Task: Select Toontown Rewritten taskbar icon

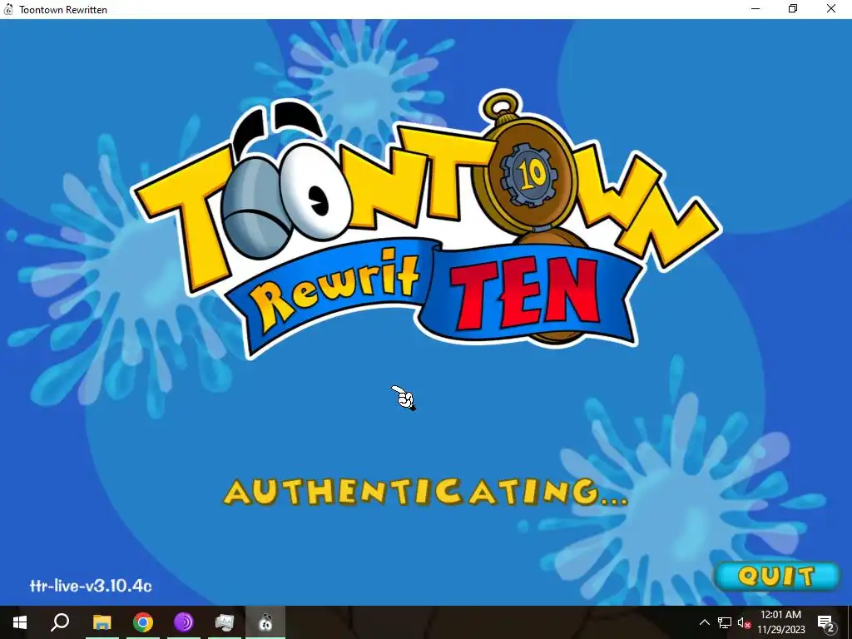Action: click(x=265, y=622)
